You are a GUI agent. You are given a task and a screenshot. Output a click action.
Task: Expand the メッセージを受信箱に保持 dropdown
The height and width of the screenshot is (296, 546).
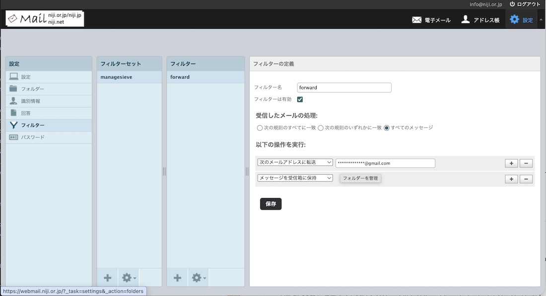click(x=295, y=178)
